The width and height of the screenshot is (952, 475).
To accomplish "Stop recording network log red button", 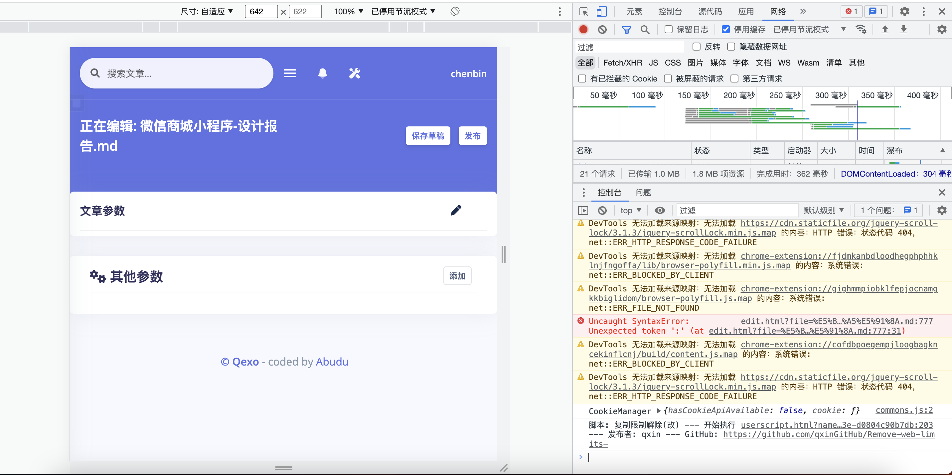I will (583, 29).
